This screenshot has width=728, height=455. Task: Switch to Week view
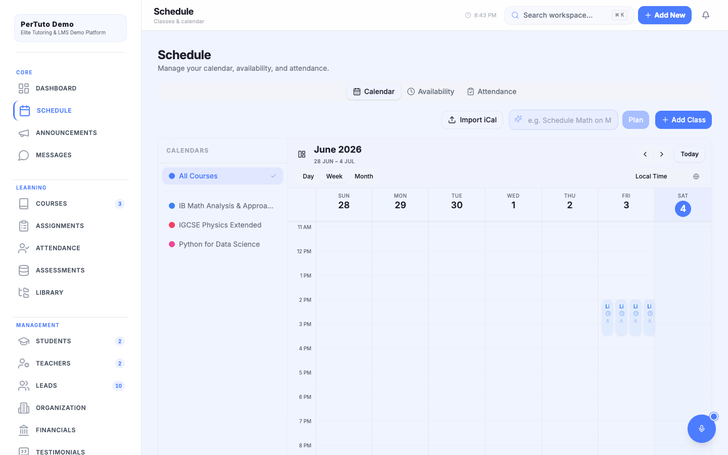click(334, 176)
